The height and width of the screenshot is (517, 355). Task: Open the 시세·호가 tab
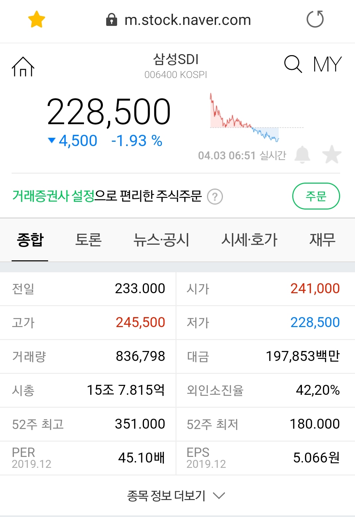tap(249, 240)
